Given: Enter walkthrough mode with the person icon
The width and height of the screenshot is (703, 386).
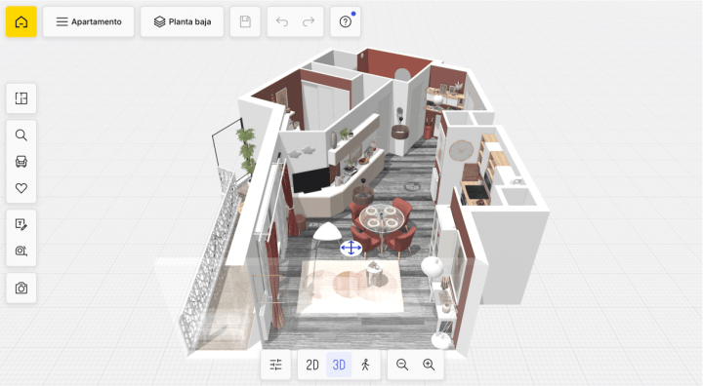Looking at the screenshot, I should [365, 365].
